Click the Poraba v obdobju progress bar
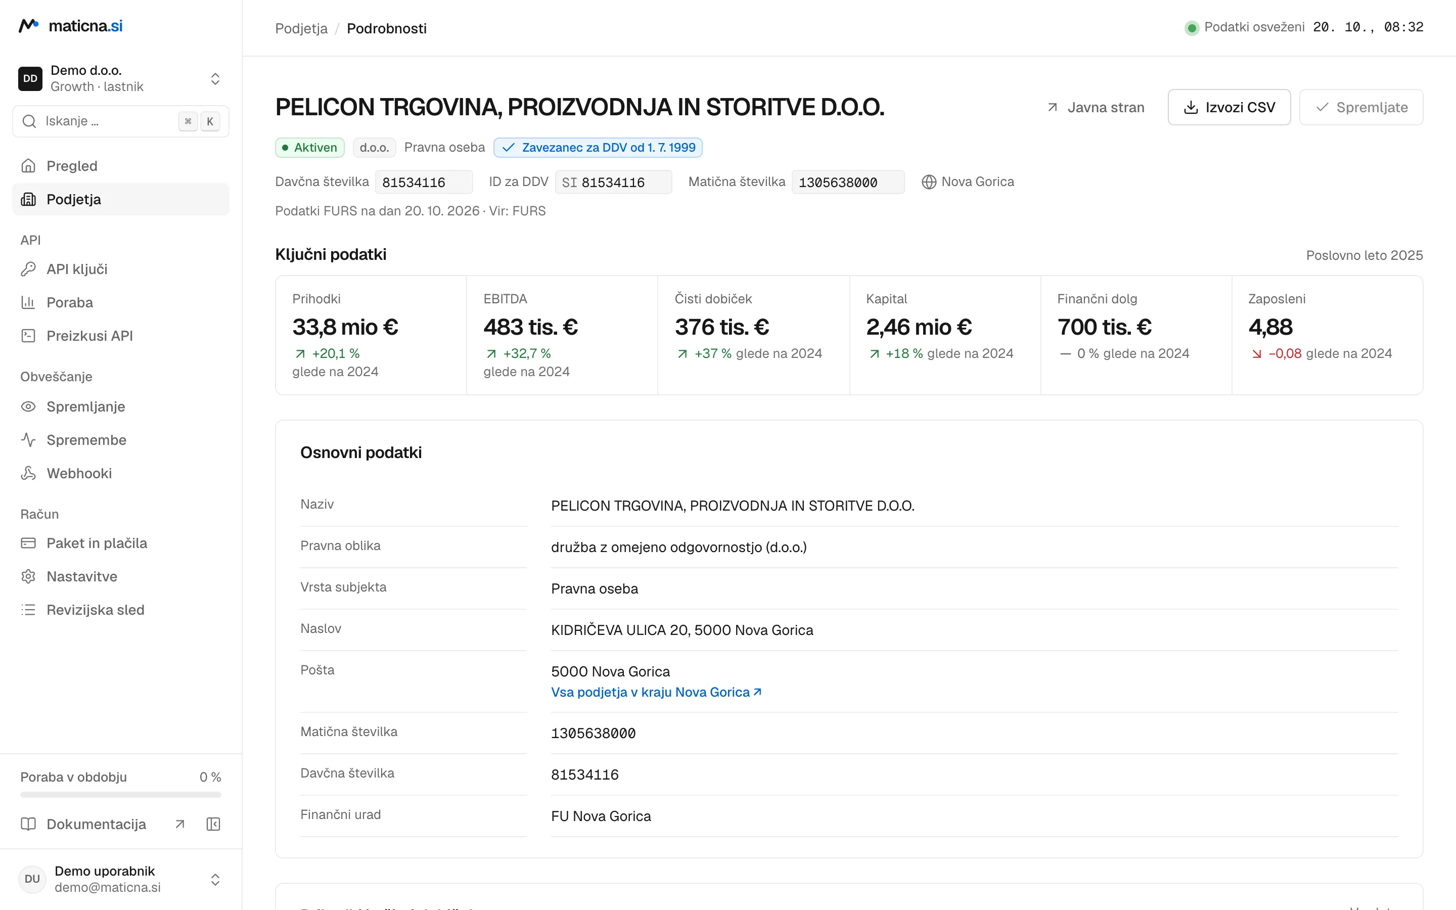The height and width of the screenshot is (910, 1456). pyautogui.click(x=120, y=795)
